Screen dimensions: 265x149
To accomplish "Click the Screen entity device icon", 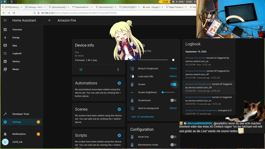I will 132,84.
